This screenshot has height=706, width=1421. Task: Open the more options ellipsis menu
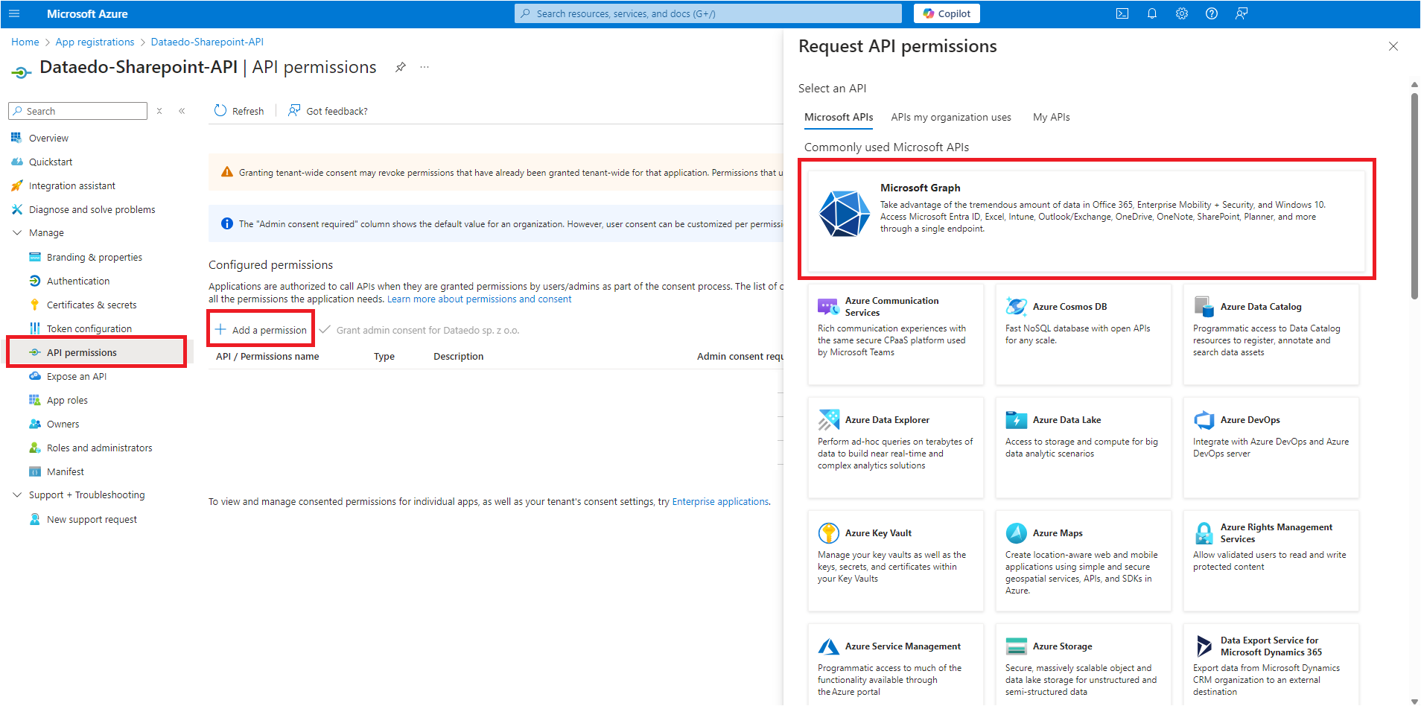pyautogui.click(x=425, y=67)
